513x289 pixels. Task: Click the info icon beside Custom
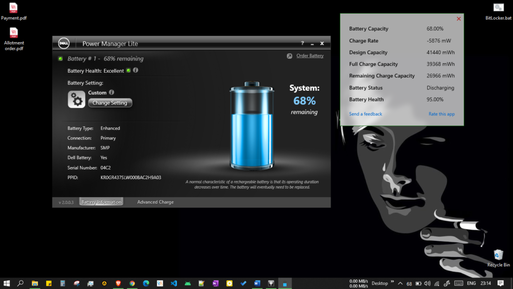(x=111, y=92)
